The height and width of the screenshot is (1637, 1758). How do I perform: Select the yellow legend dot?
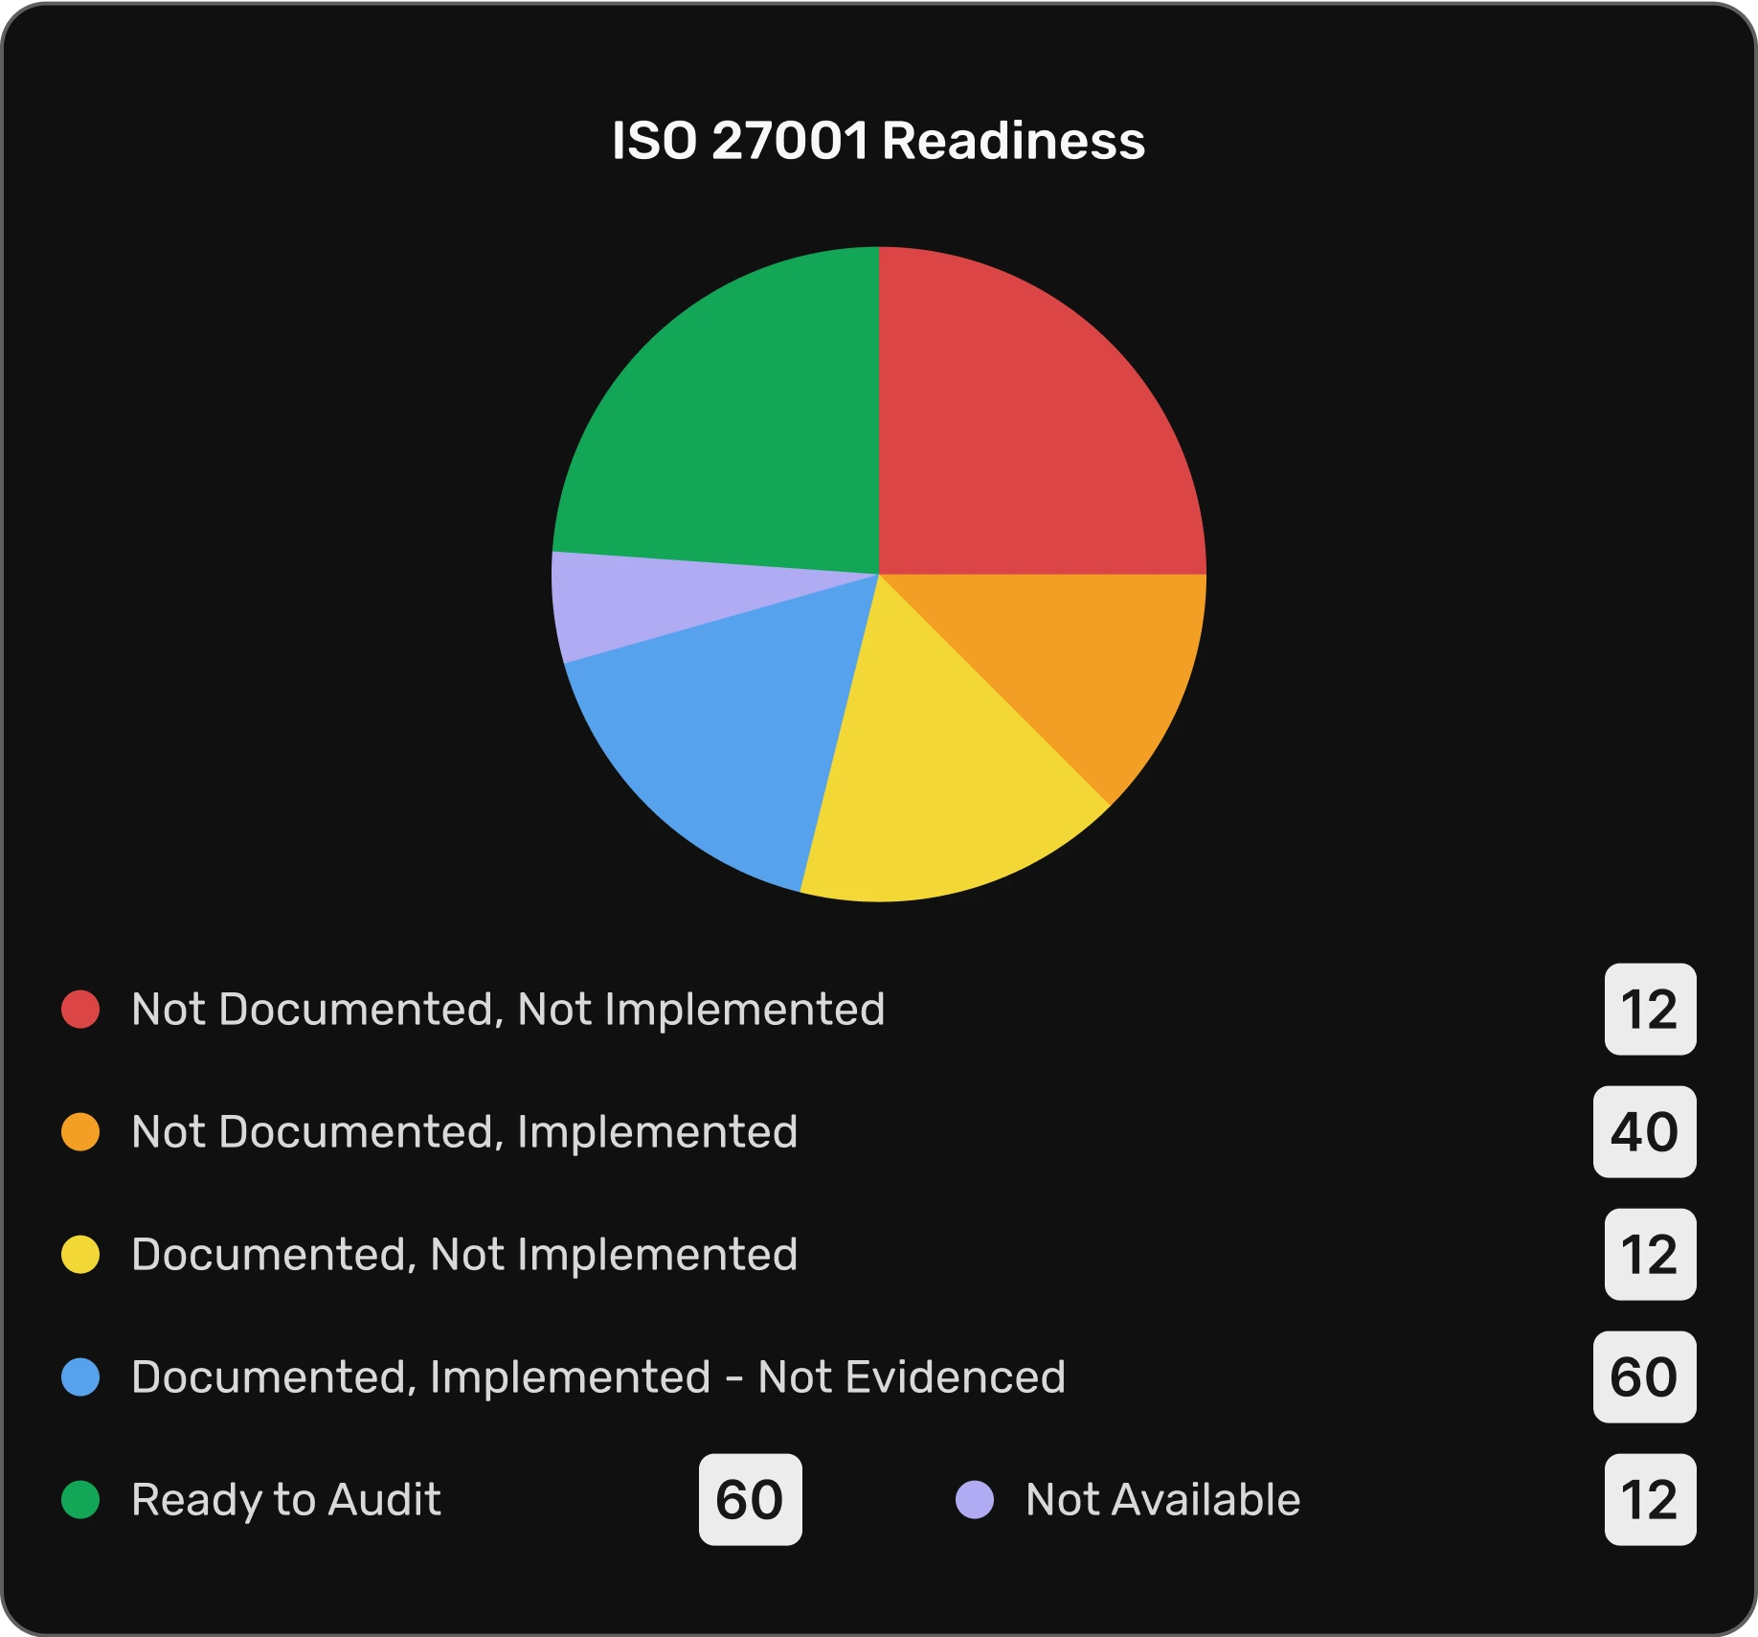(x=80, y=1255)
